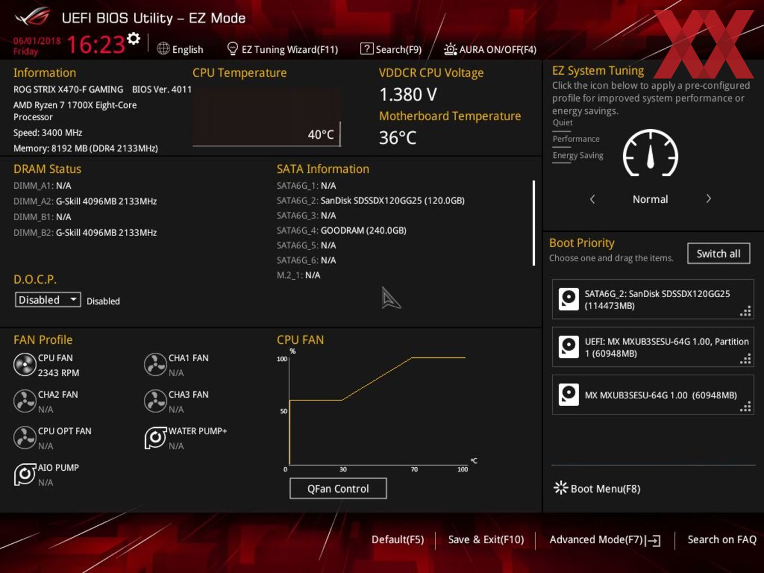Click the SATA6G_2 SanDisk boot disk icon
The width and height of the screenshot is (764, 573).
569,299
